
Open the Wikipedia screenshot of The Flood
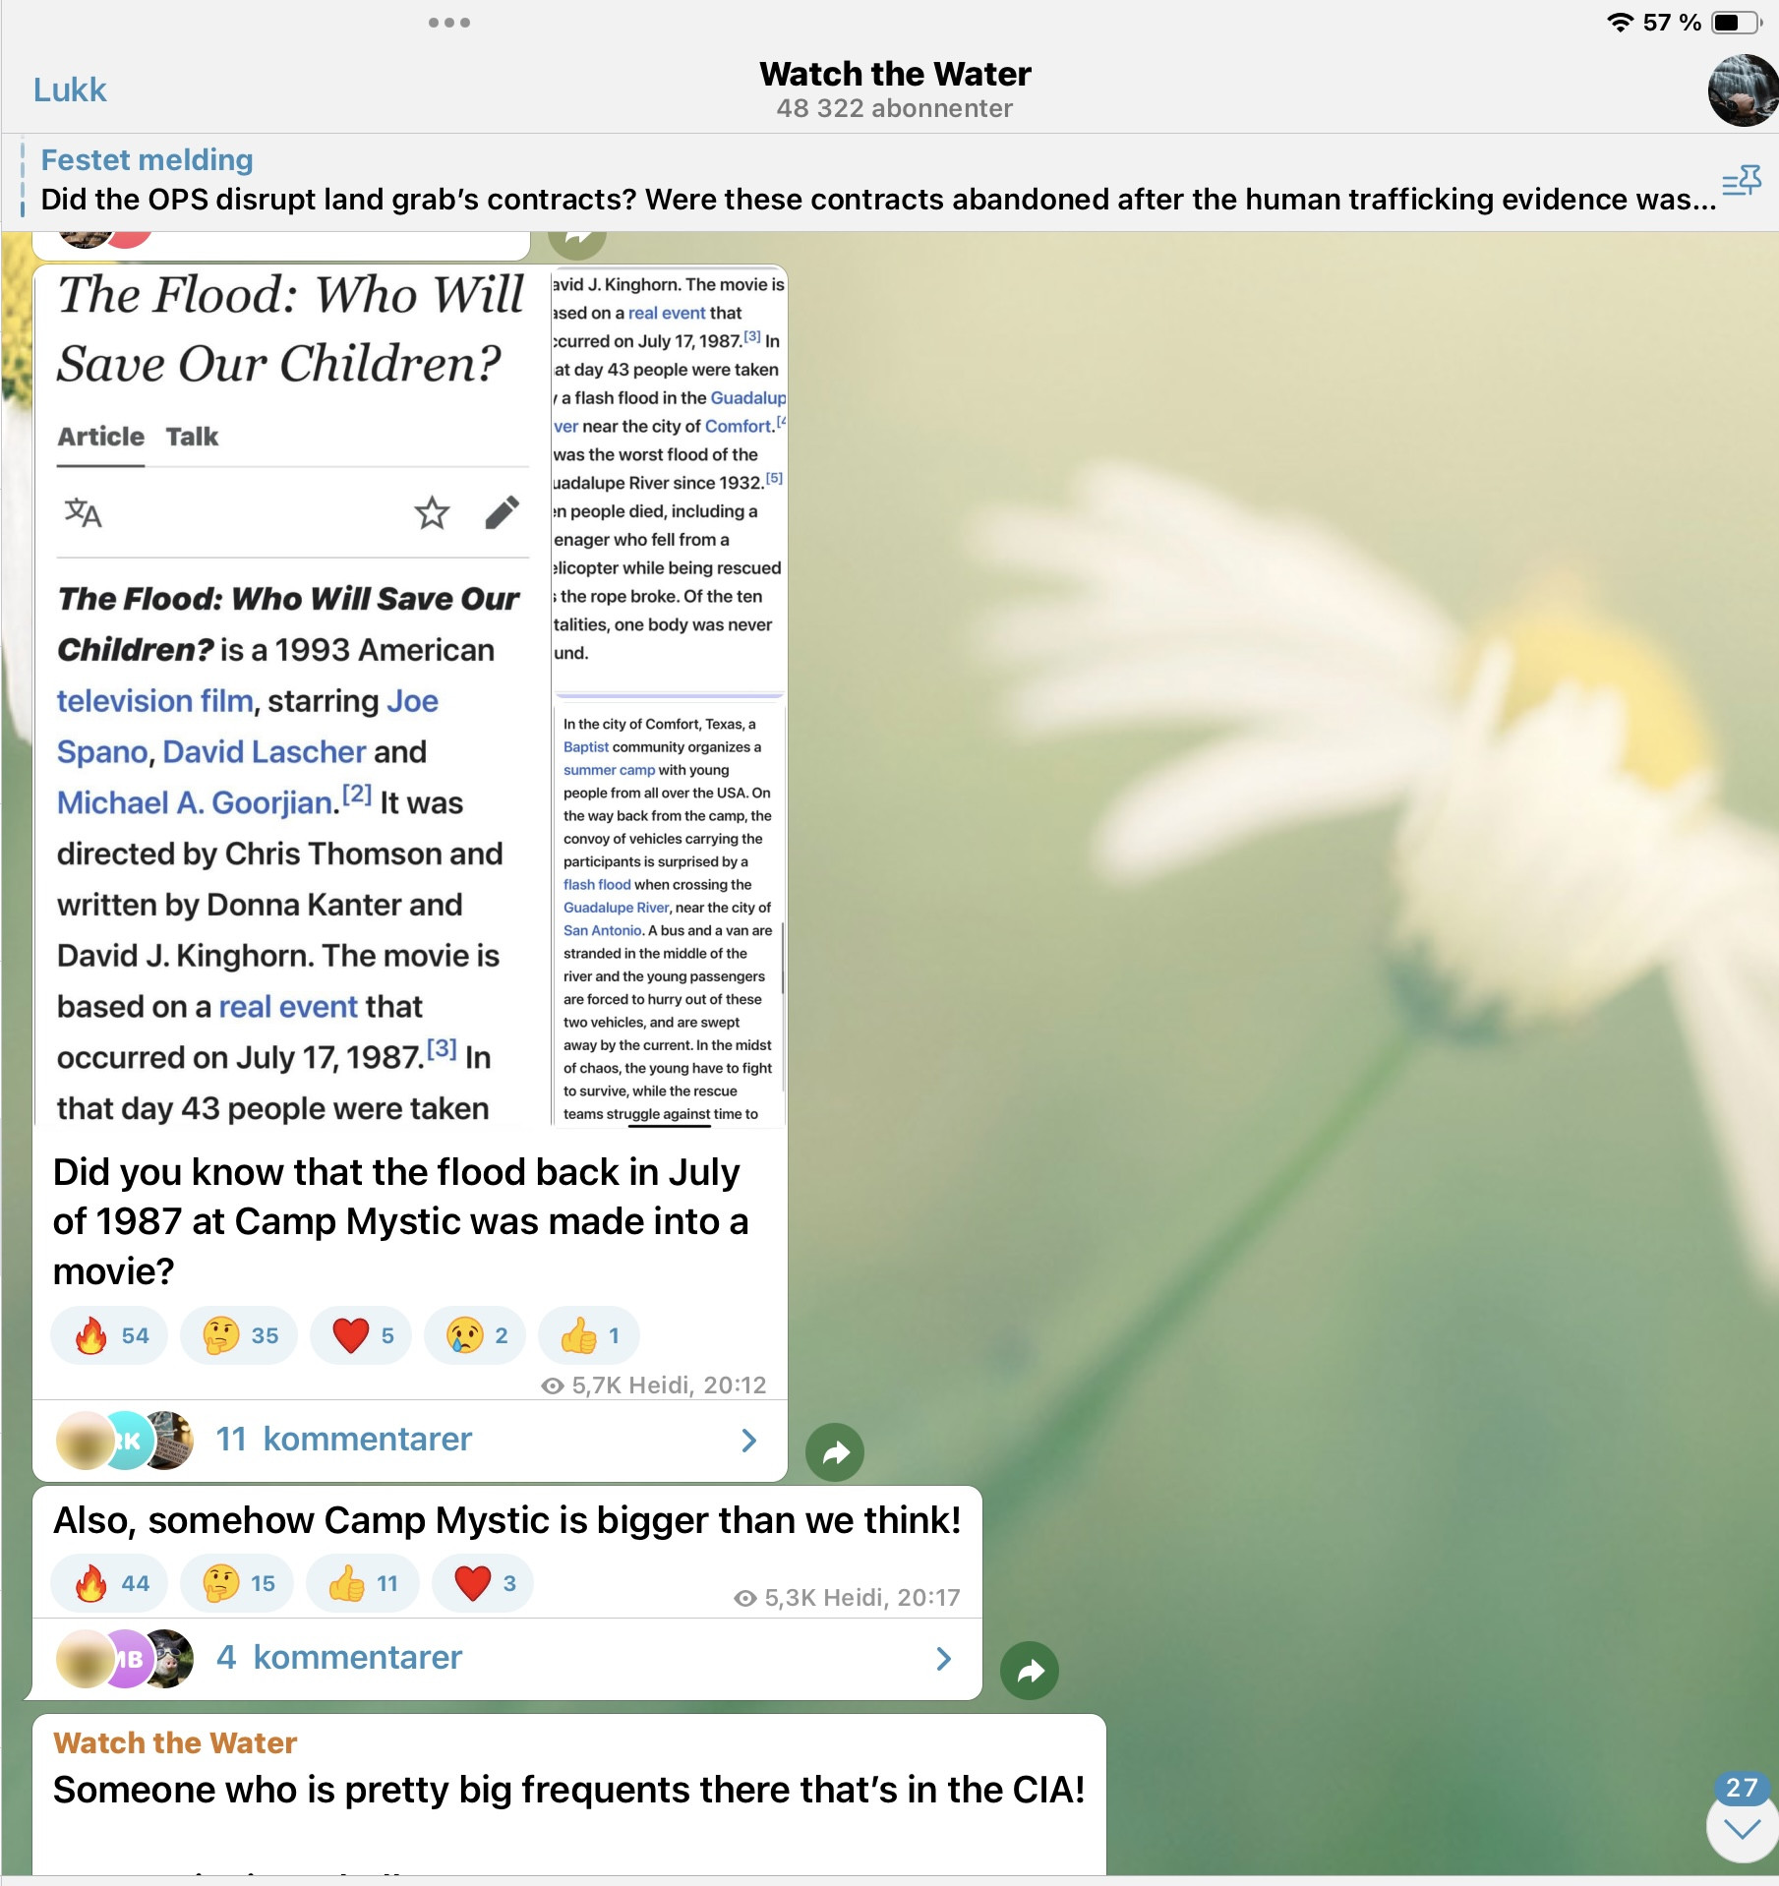292,695
